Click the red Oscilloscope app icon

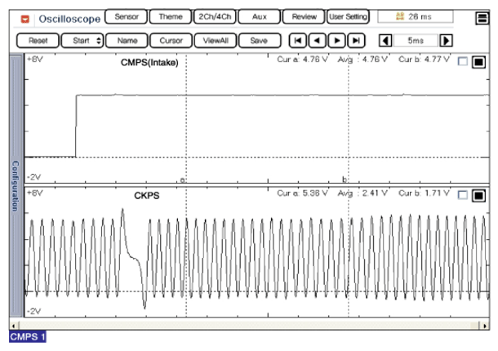click(25, 17)
